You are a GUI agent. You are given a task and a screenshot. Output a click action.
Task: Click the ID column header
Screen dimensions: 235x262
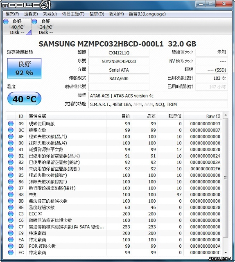(x=21, y=116)
